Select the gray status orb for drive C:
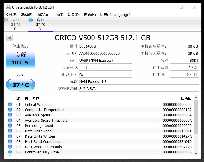The height and width of the screenshot is (162, 204). [x=6, y=20]
